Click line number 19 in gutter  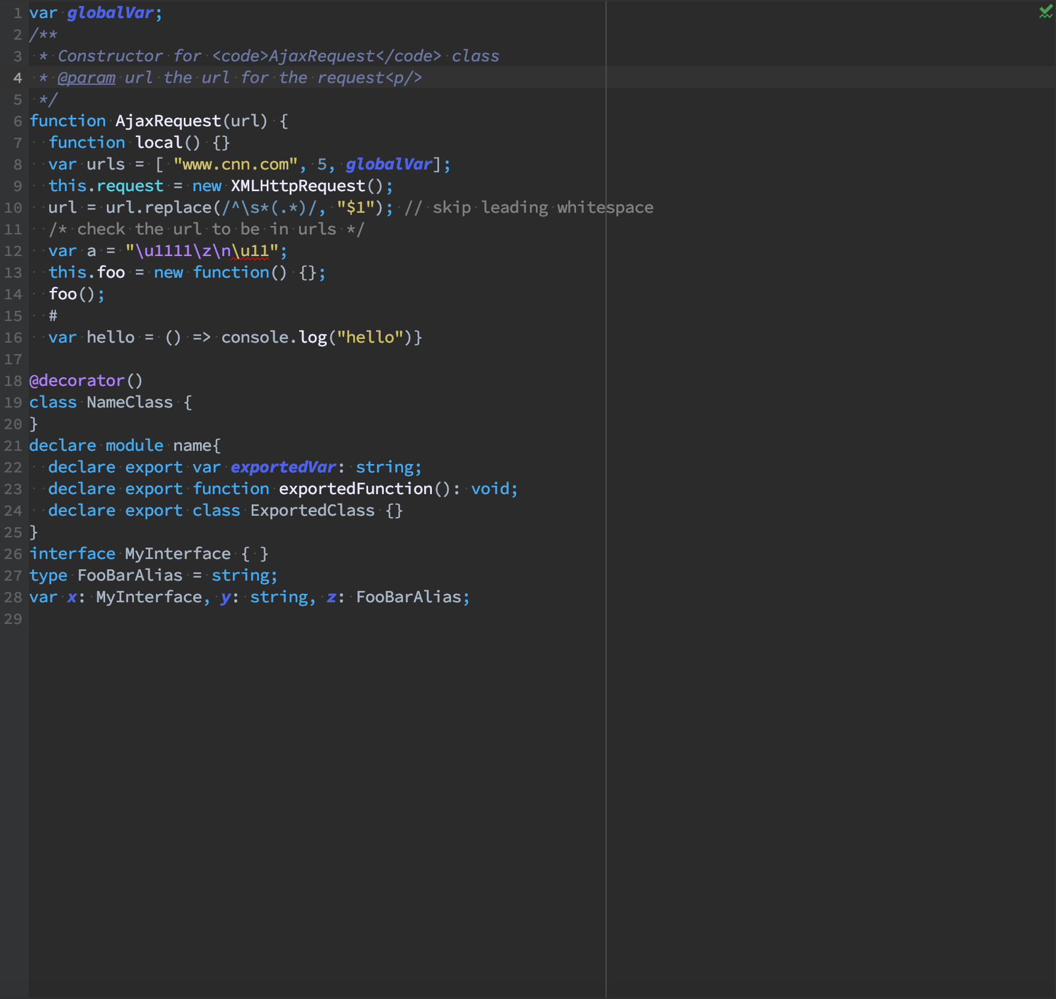pyautogui.click(x=13, y=402)
